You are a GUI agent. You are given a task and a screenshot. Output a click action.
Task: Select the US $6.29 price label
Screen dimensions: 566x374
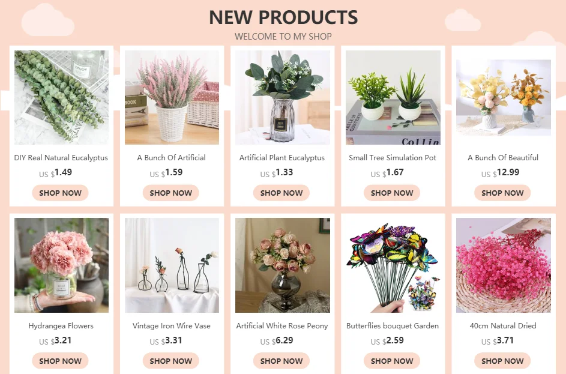coord(277,340)
